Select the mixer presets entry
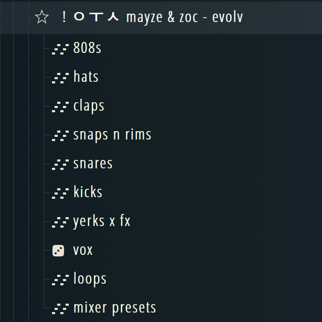This screenshot has width=322, height=322. click(114, 307)
